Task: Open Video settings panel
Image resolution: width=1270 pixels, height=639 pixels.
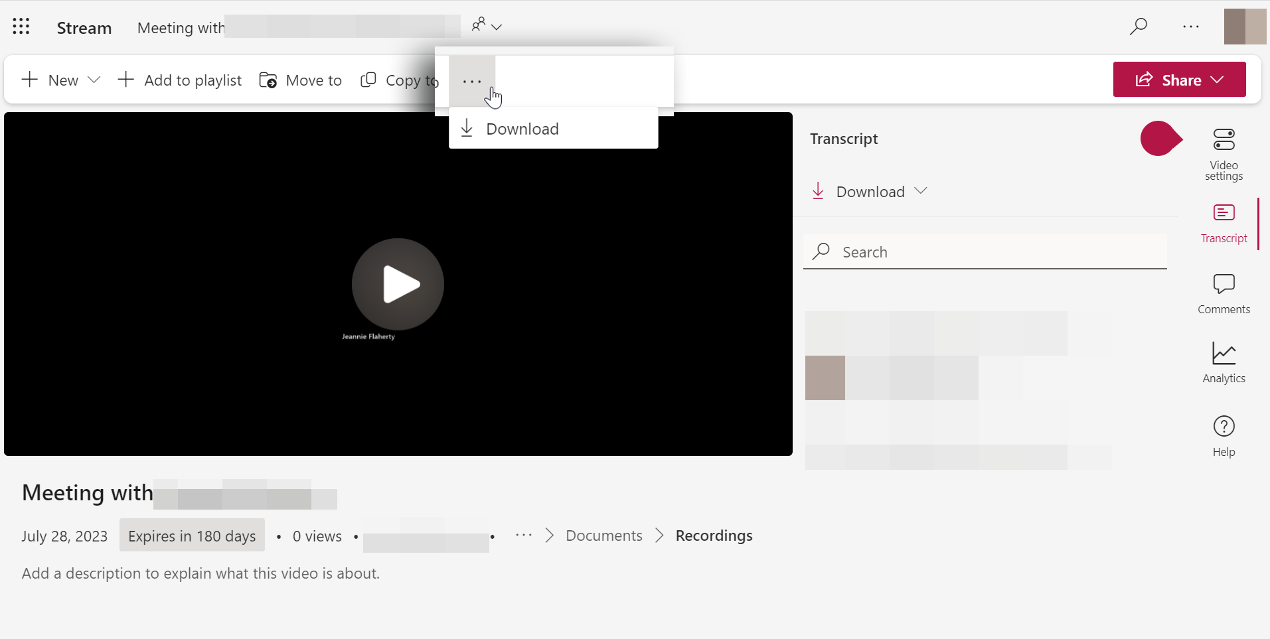Action: (1224, 154)
